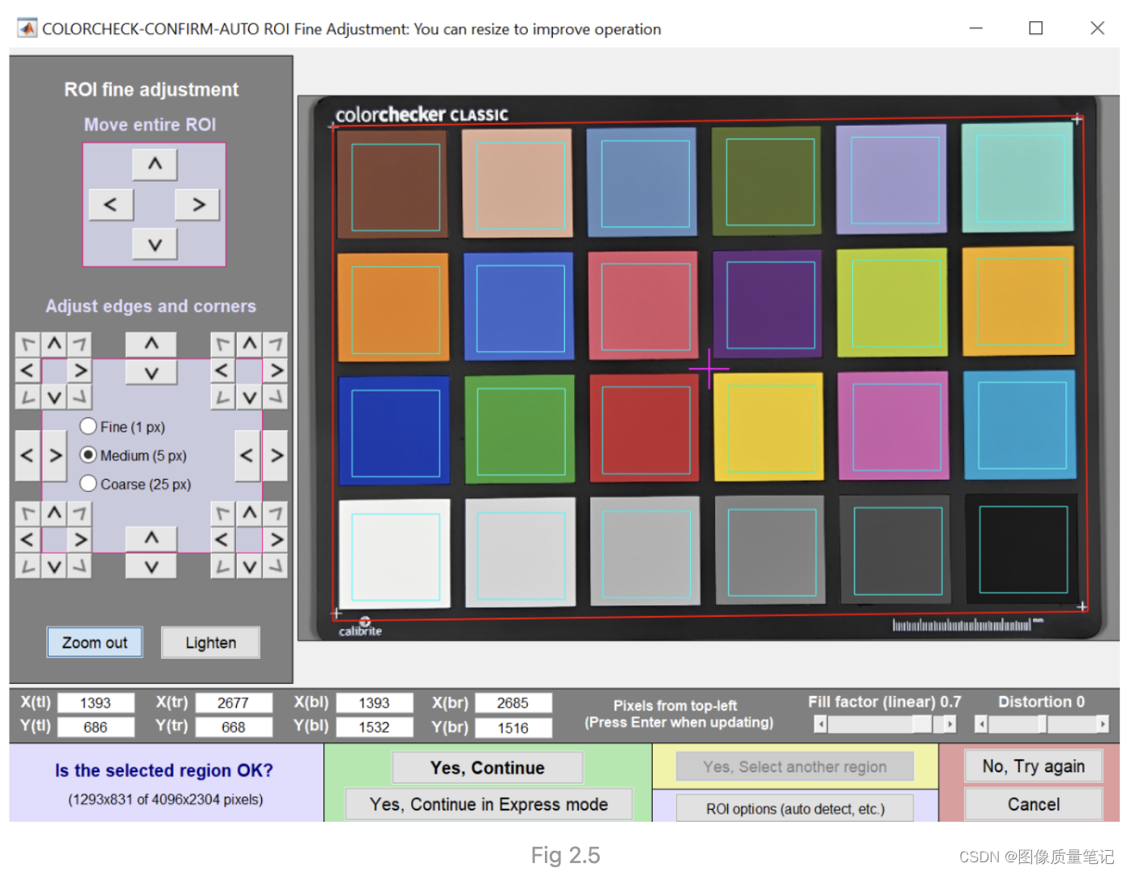1127x872 pixels.
Task: Nudge top-left corner left (< in top-left cluster)
Action: (28, 370)
